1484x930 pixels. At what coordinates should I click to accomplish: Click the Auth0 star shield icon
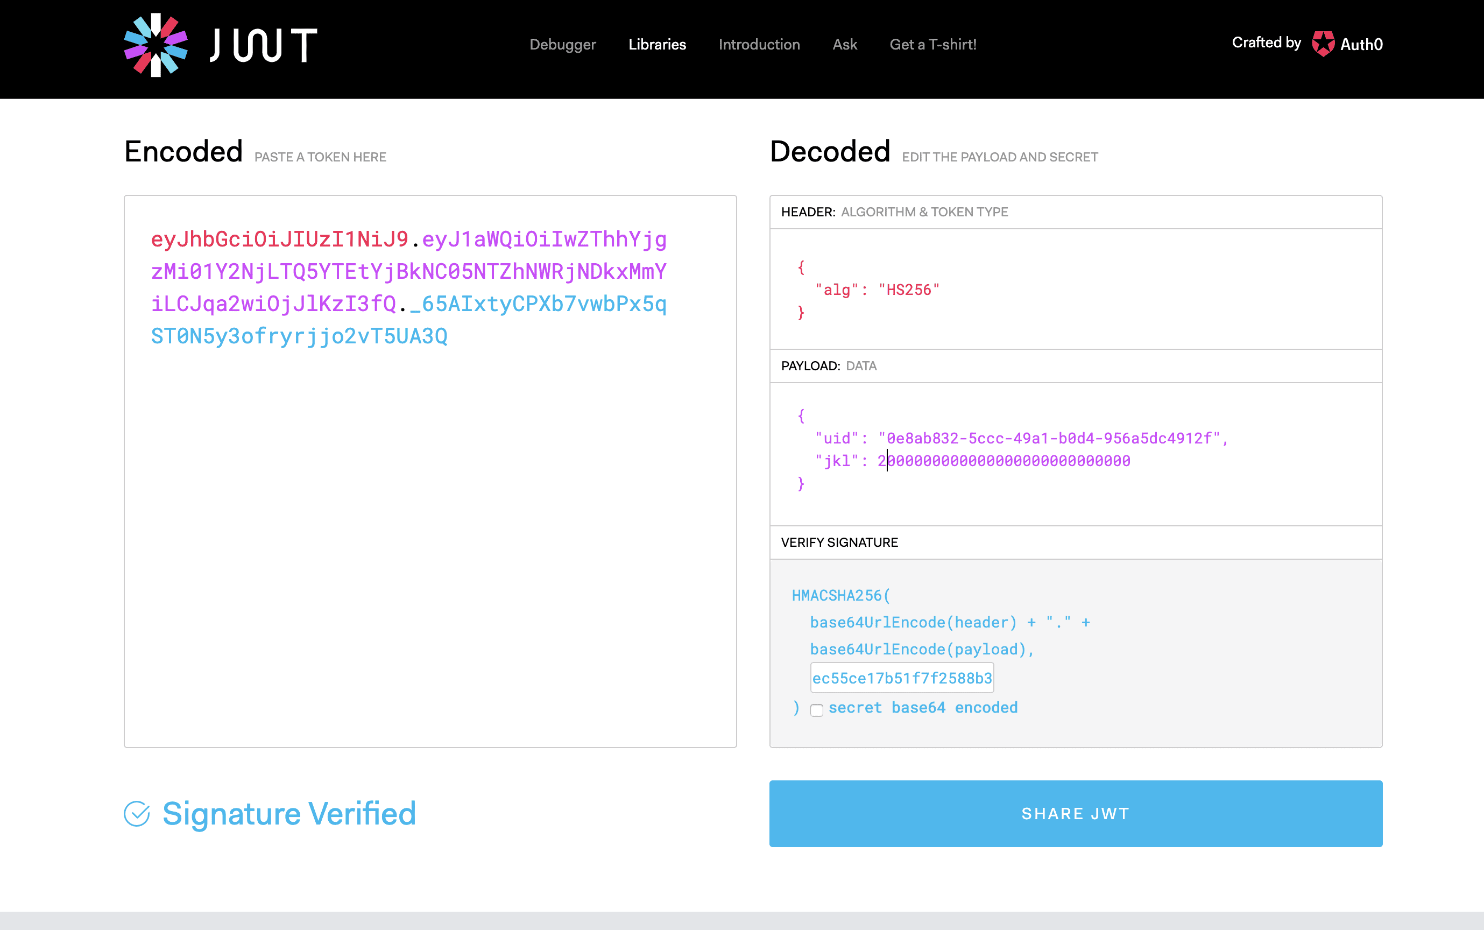coord(1323,44)
